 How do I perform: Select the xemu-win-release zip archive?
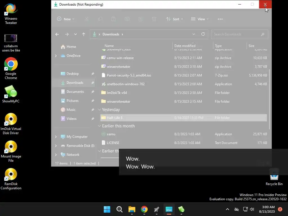tap(184, 58)
